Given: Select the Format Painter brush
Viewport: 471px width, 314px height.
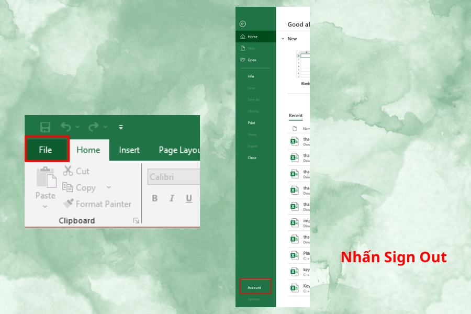Looking at the screenshot, I should pyautogui.click(x=68, y=204).
